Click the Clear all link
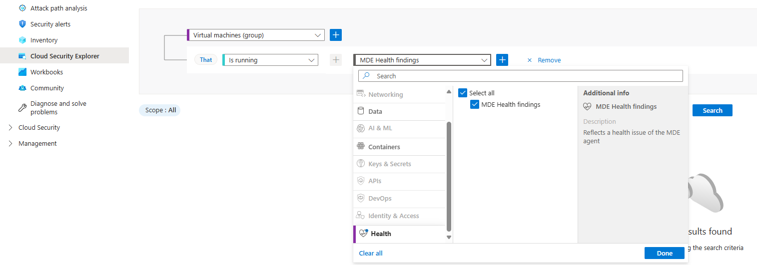Viewport: 757px width, 265px height. 371,253
